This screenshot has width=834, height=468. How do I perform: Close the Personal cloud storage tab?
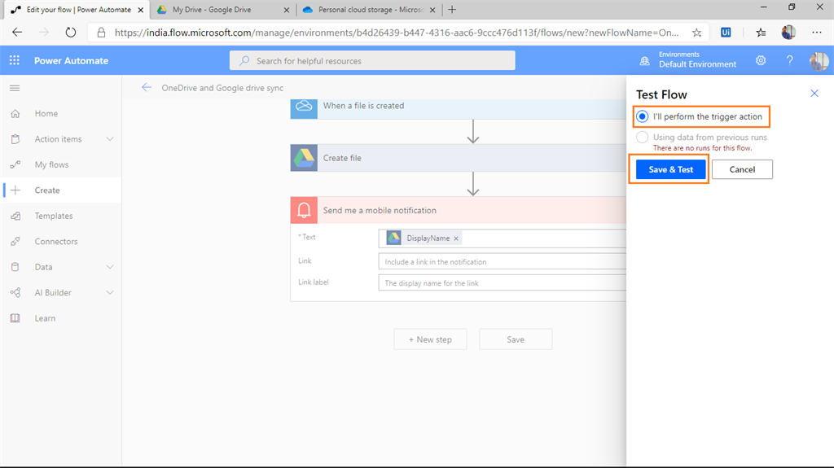click(x=432, y=10)
